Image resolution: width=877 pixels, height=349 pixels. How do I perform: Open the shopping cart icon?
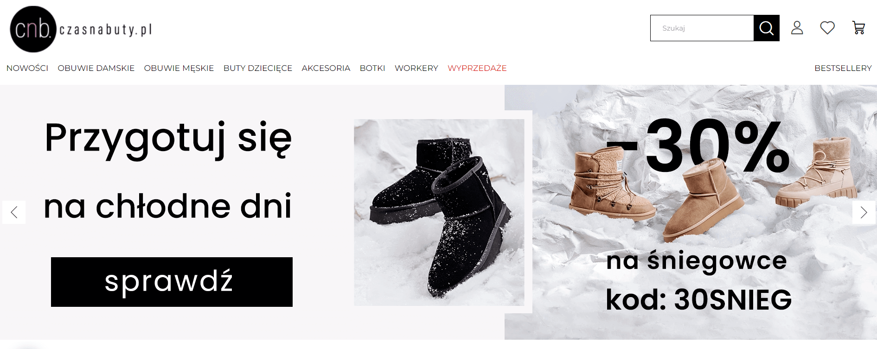[x=858, y=28]
